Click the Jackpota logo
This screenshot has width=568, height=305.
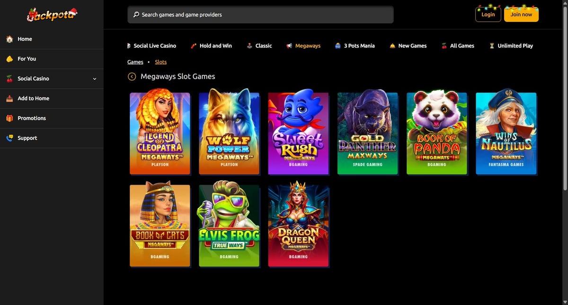pos(51,15)
